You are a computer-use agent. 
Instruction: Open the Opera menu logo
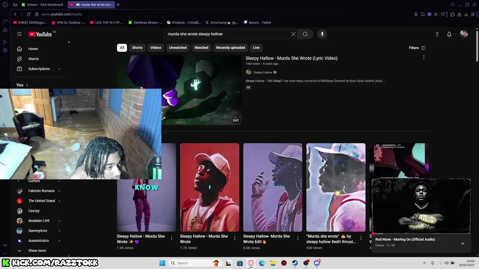[5, 4]
